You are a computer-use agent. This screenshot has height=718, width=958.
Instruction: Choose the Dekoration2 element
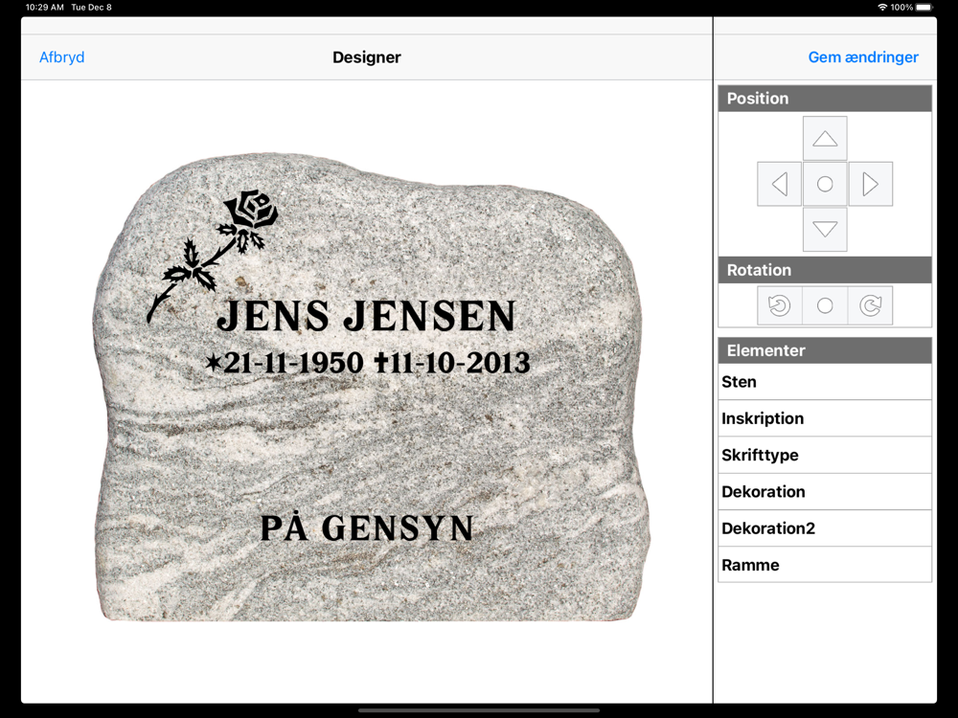(x=825, y=528)
